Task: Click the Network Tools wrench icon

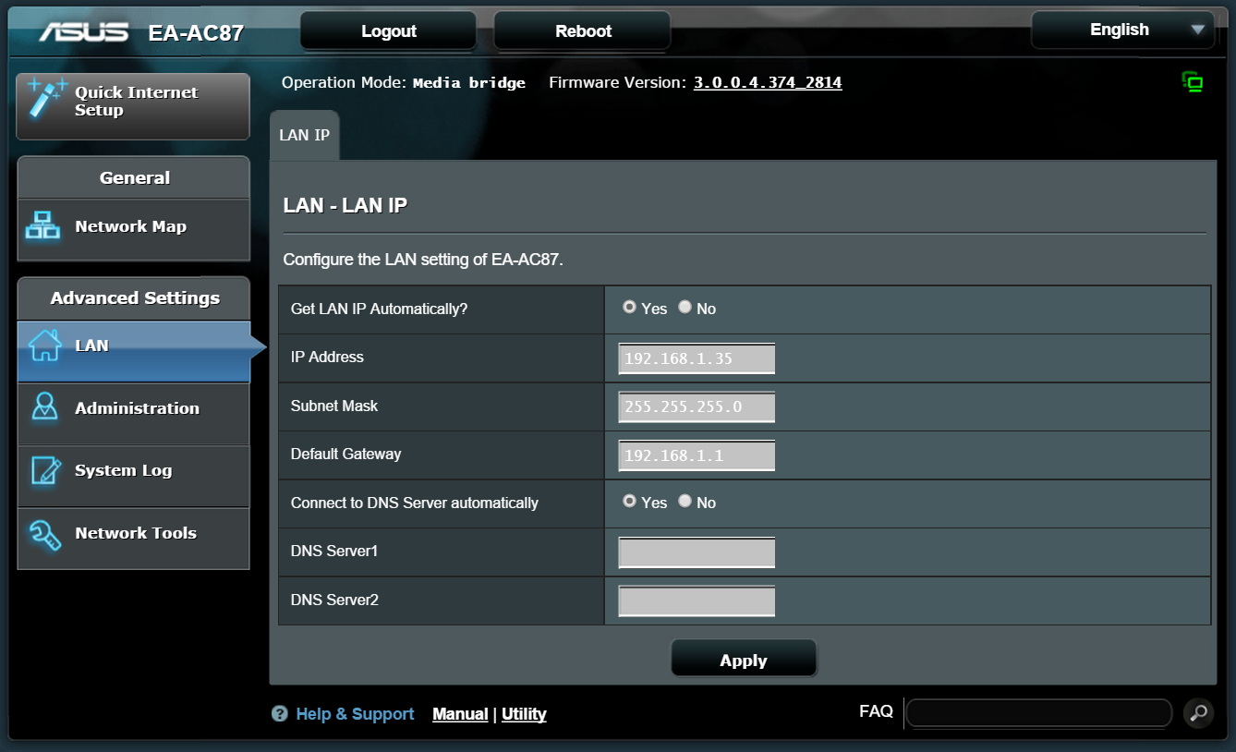Action: [45, 533]
